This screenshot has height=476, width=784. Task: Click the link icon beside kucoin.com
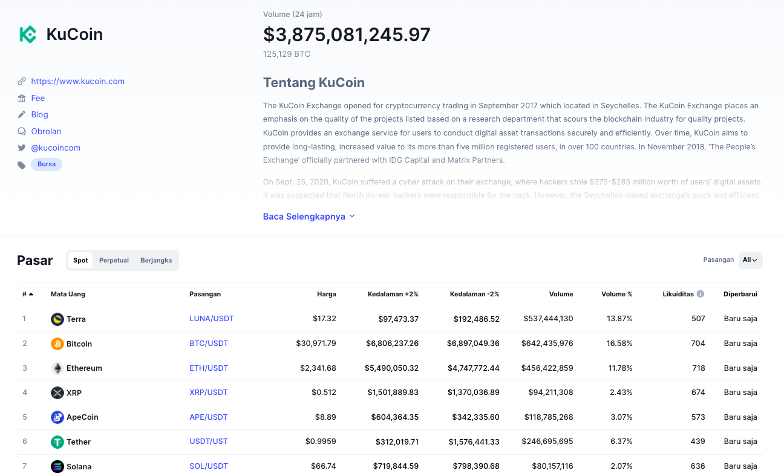click(x=22, y=81)
